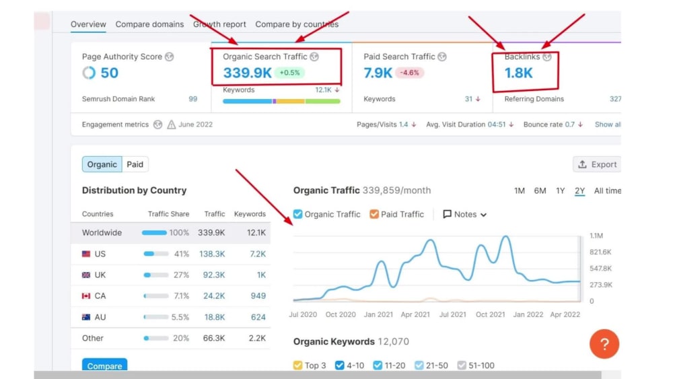Click the Export upload icon
This screenshot has height=379, width=673.
click(x=582, y=164)
